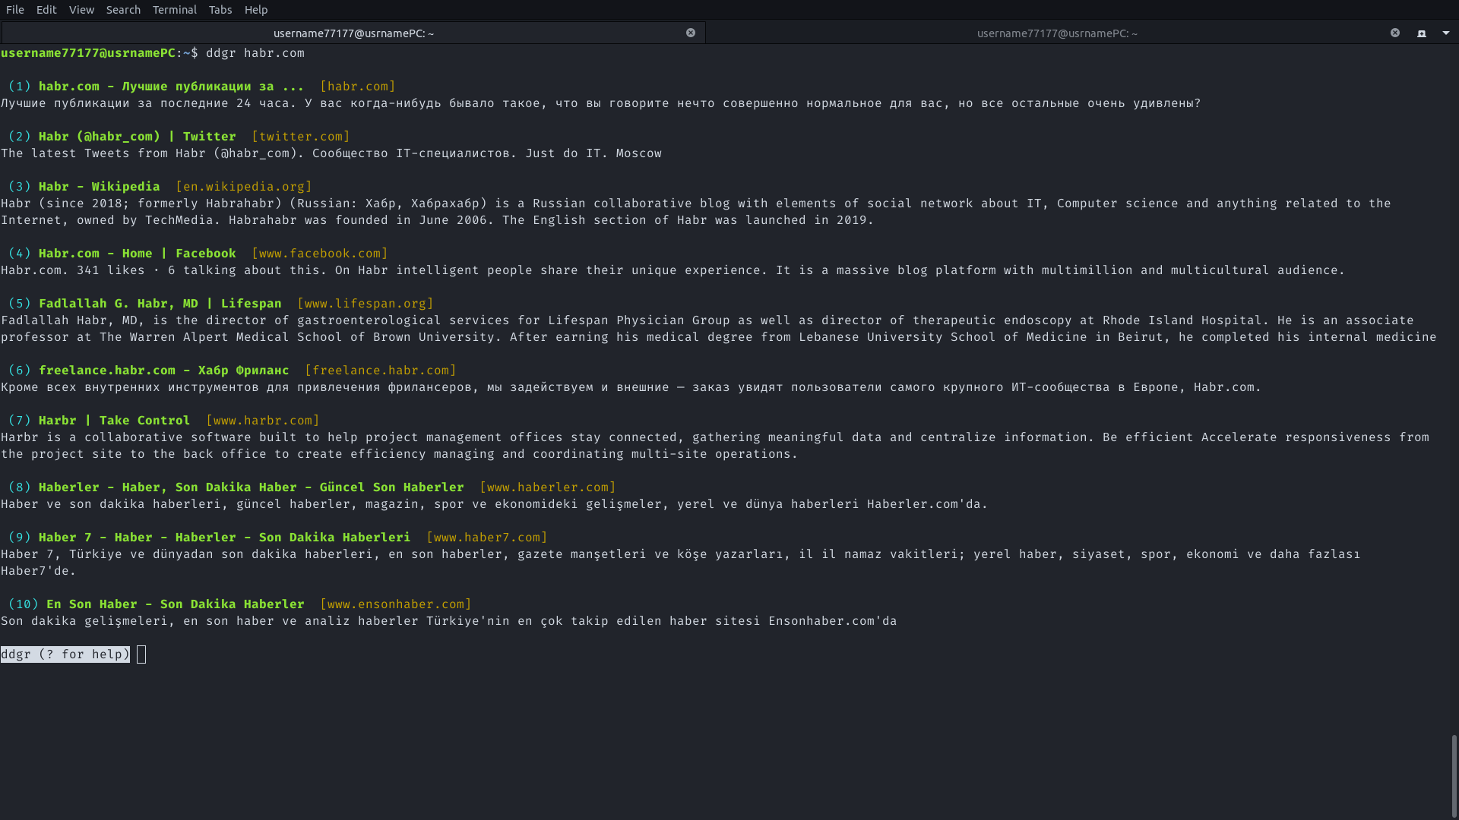Click the [www.haberler.com] URL
The height and width of the screenshot is (820, 1459).
tap(548, 487)
